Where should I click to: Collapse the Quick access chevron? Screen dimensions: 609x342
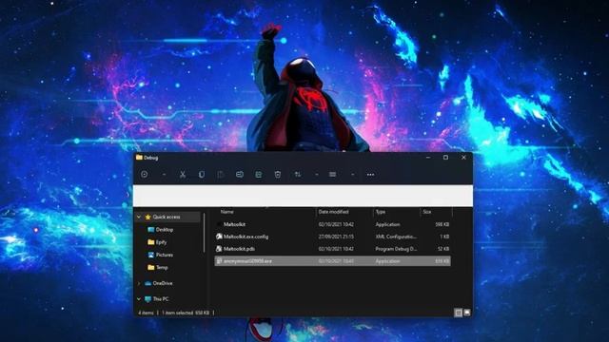tap(139, 218)
